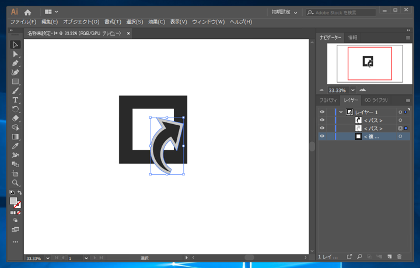Target the <複...> row circle indicator

400,136
